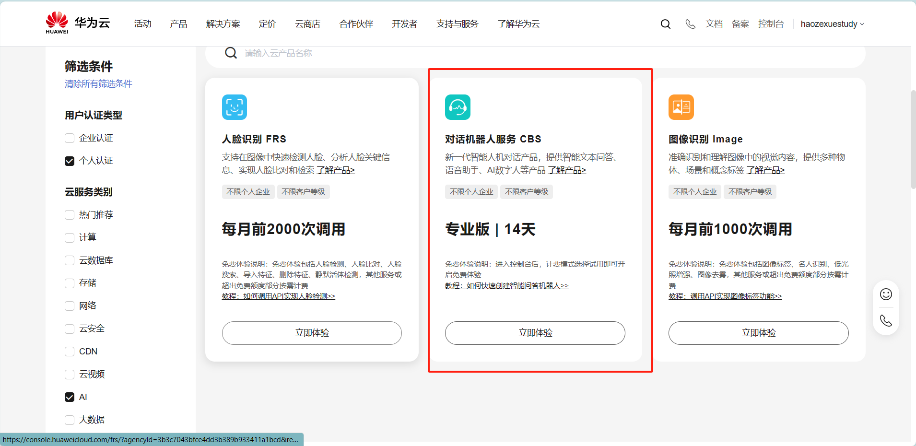Click the Image Recognition product icon
The width and height of the screenshot is (916, 446).
[x=681, y=107]
